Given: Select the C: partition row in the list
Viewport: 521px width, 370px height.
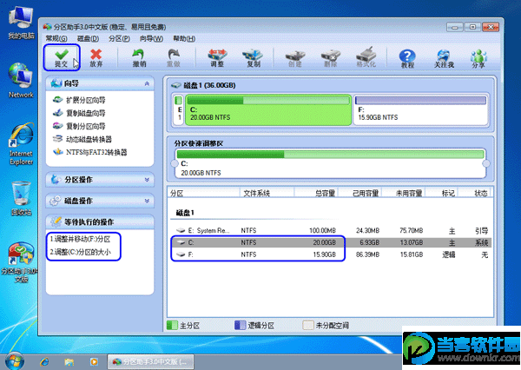Looking at the screenshot, I should point(332,242).
